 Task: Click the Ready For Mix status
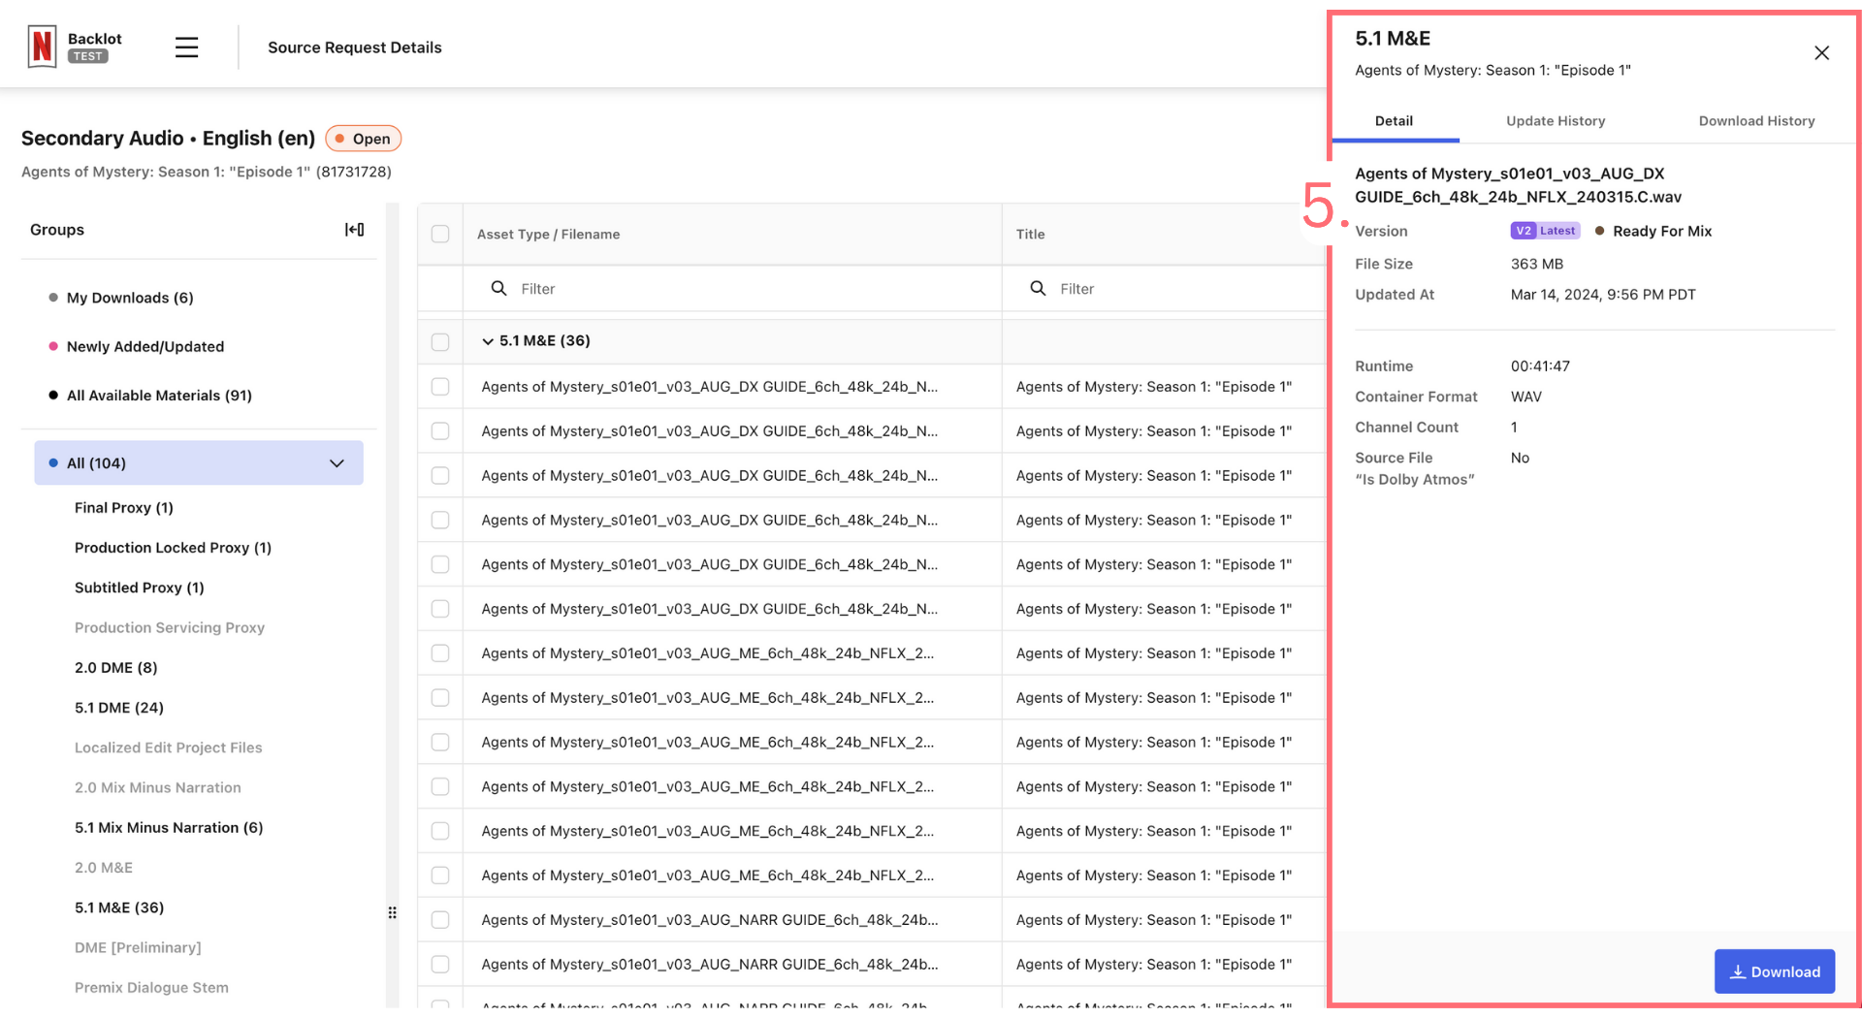point(1653,231)
